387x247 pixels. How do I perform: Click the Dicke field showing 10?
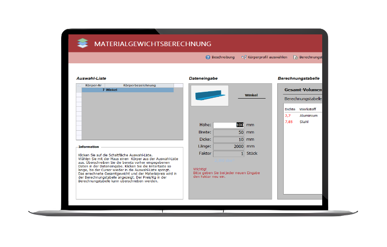click(x=228, y=139)
